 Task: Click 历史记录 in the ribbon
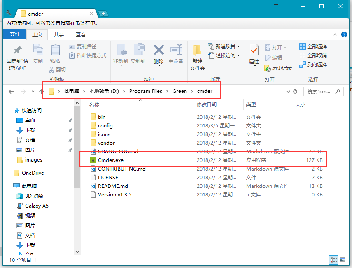pos(278,68)
